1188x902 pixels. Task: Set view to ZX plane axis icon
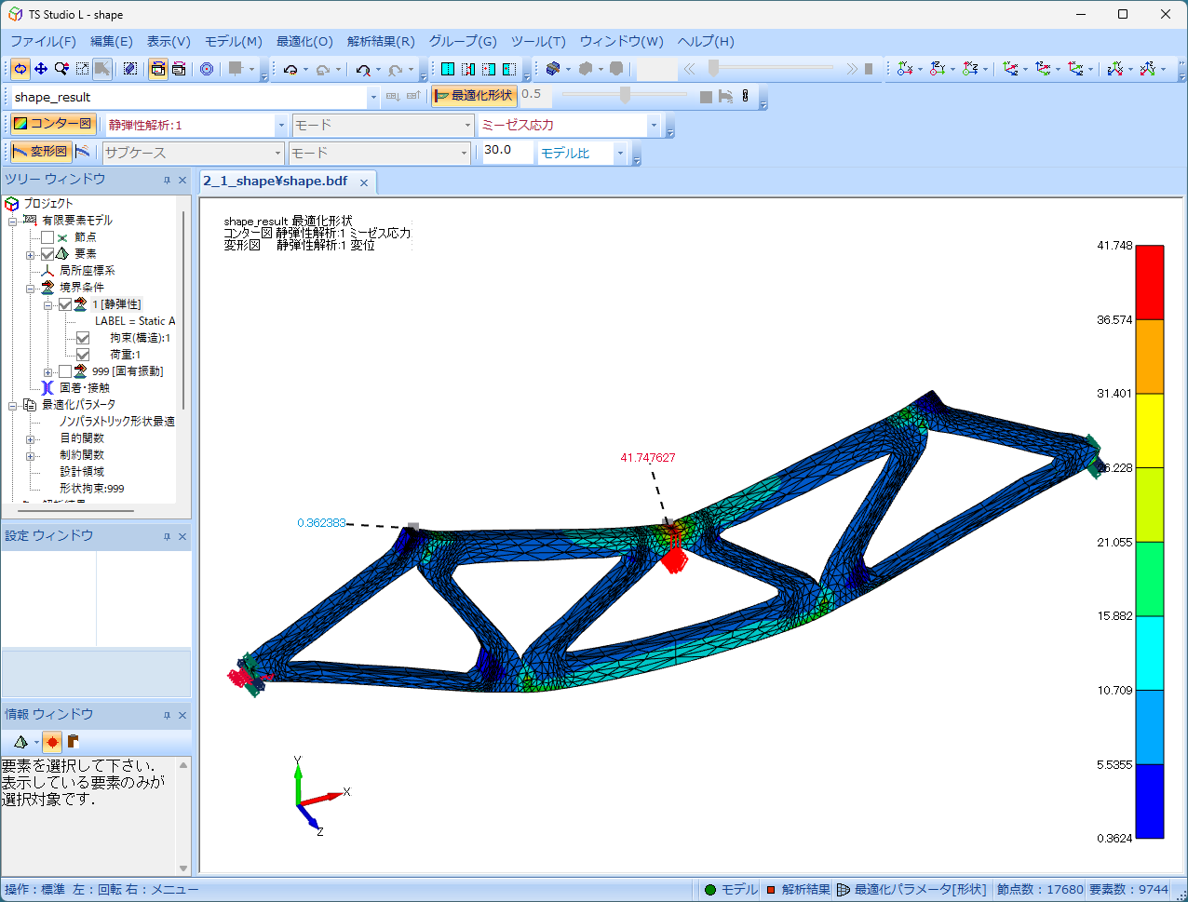pos(972,69)
